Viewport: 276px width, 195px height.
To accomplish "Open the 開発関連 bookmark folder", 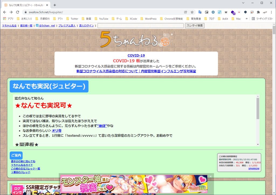I will (194, 19).
